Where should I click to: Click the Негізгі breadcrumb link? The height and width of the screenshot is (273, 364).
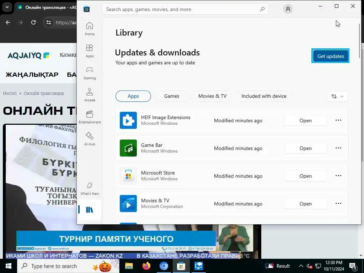[10, 93]
